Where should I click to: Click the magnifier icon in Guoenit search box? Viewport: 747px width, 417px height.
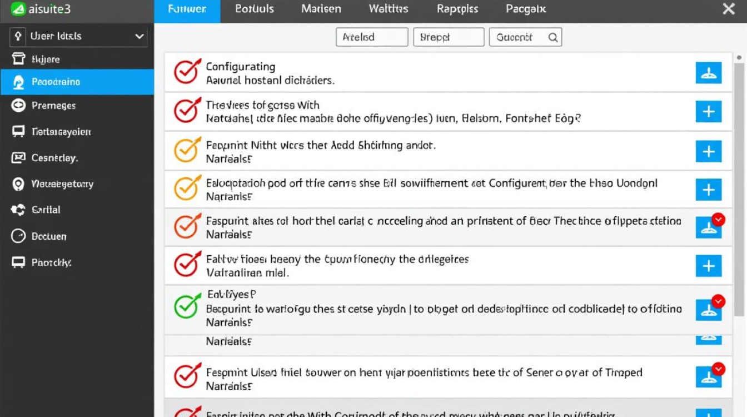coord(553,37)
